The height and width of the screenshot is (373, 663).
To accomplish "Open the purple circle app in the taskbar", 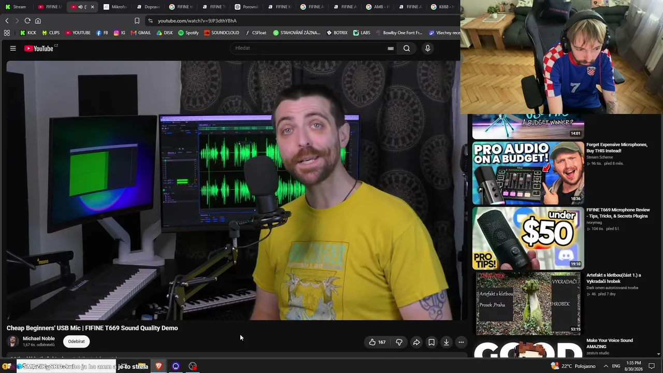I will 176,366.
